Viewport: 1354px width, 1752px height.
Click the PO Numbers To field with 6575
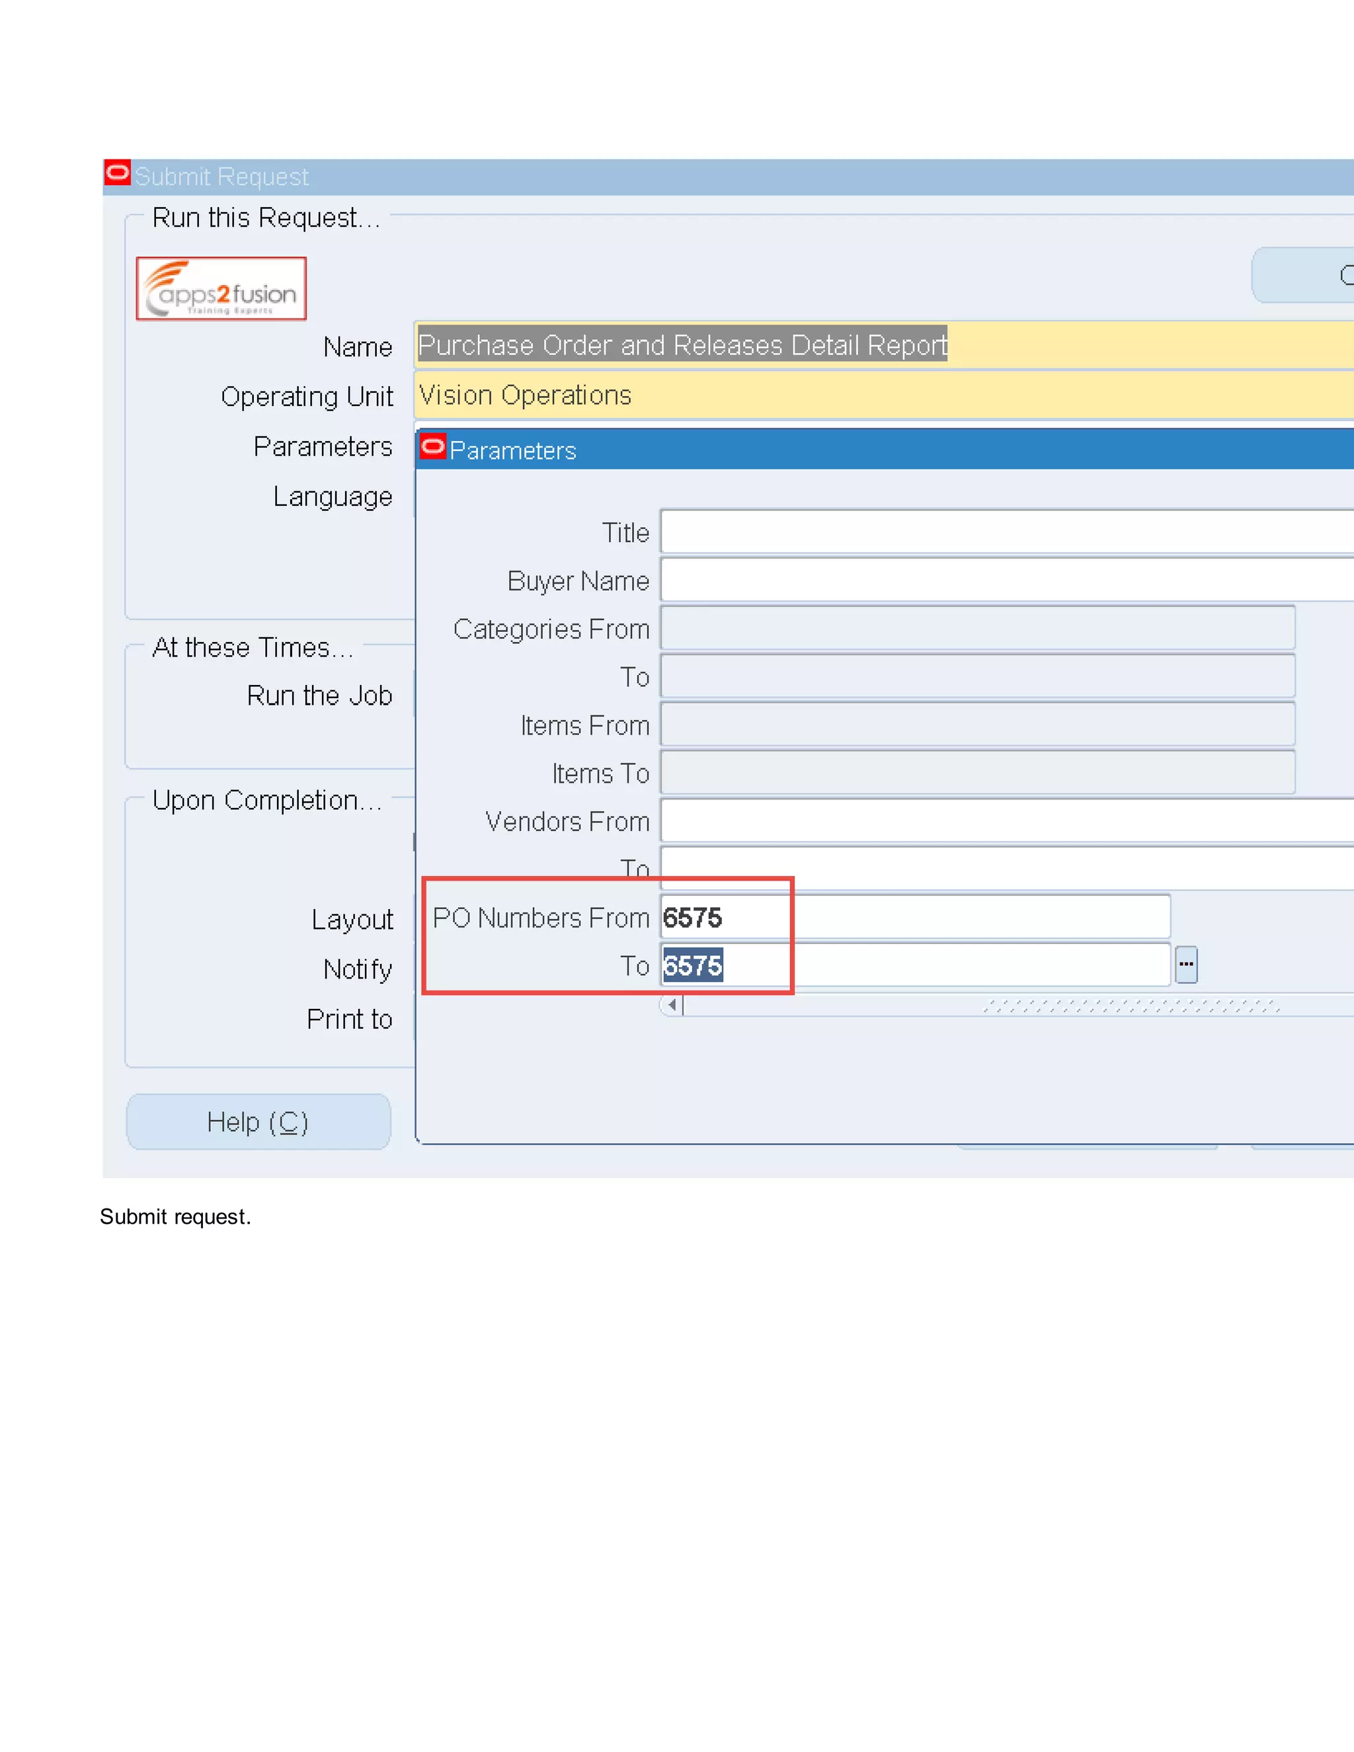click(x=914, y=965)
